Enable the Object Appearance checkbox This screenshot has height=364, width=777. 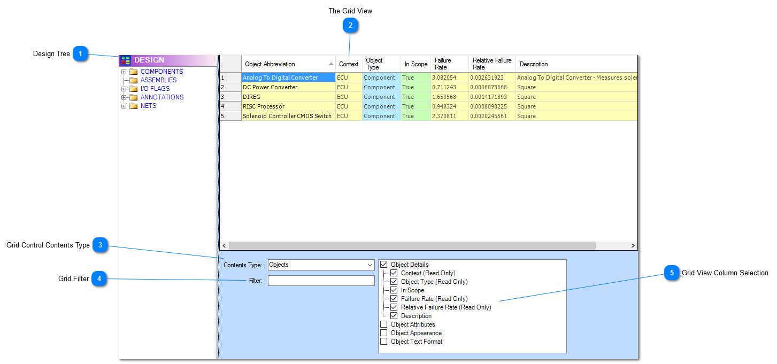(x=383, y=333)
